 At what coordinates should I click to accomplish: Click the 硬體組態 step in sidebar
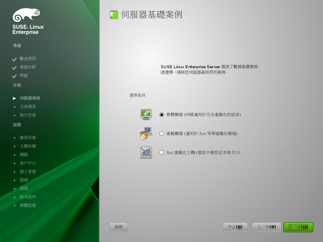[x=28, y=205]
